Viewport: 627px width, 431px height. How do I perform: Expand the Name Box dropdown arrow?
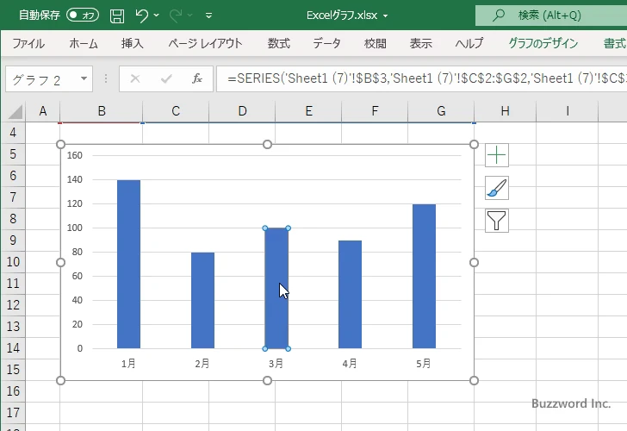pyautogui.click(x=84, y=78)
